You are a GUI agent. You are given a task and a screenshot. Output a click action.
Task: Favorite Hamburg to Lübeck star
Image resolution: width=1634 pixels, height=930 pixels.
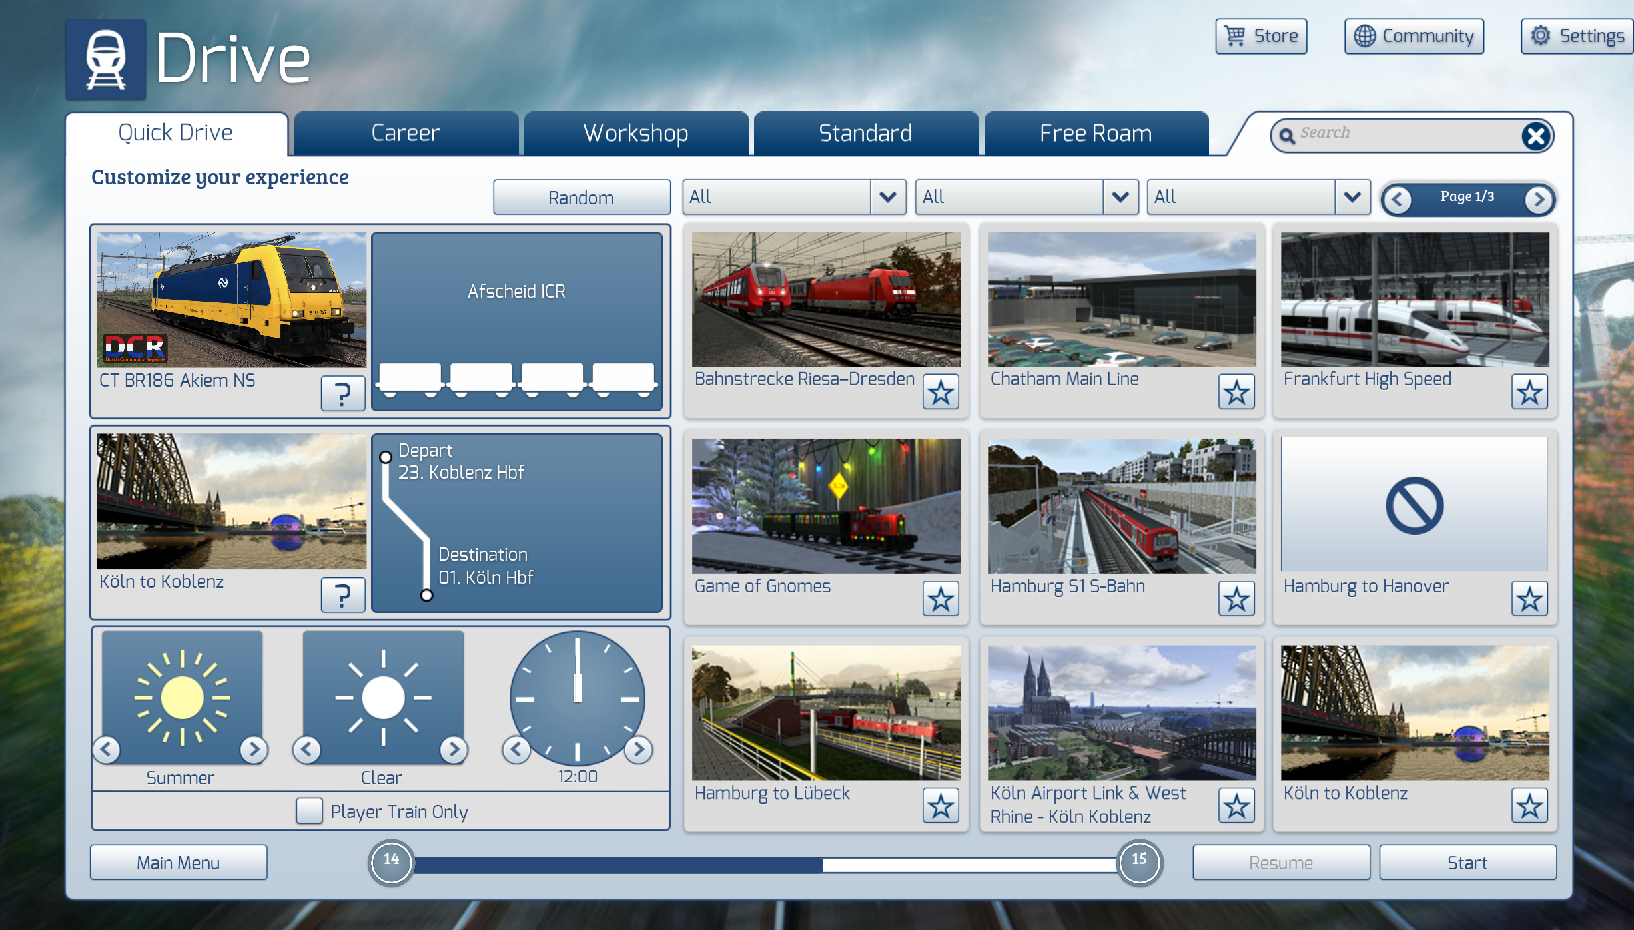tap(941, 806)
